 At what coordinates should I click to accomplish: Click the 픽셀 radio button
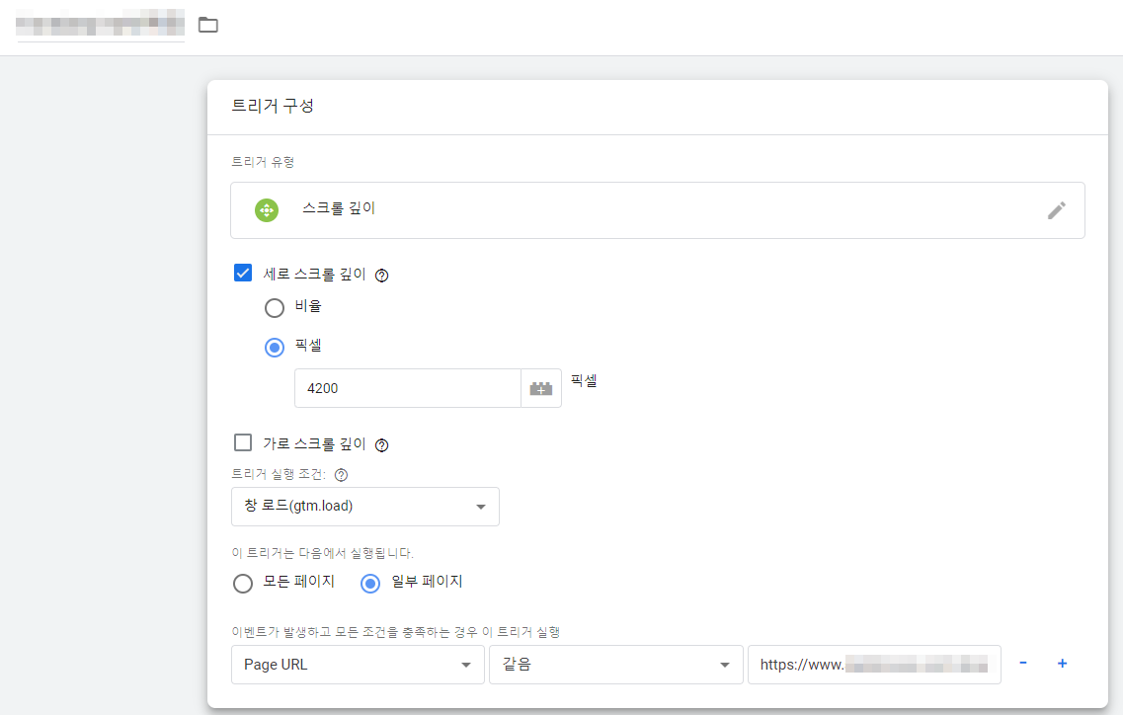(x=275, y=346)
